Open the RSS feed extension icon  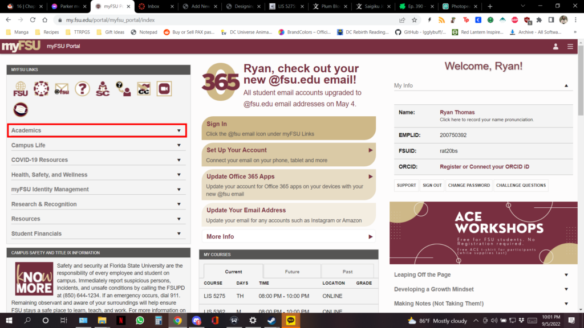(441, 20)
